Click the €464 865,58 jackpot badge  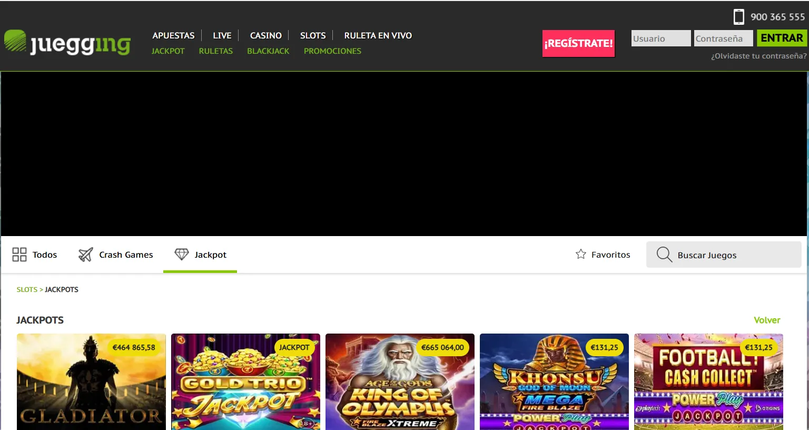(134, 347)
